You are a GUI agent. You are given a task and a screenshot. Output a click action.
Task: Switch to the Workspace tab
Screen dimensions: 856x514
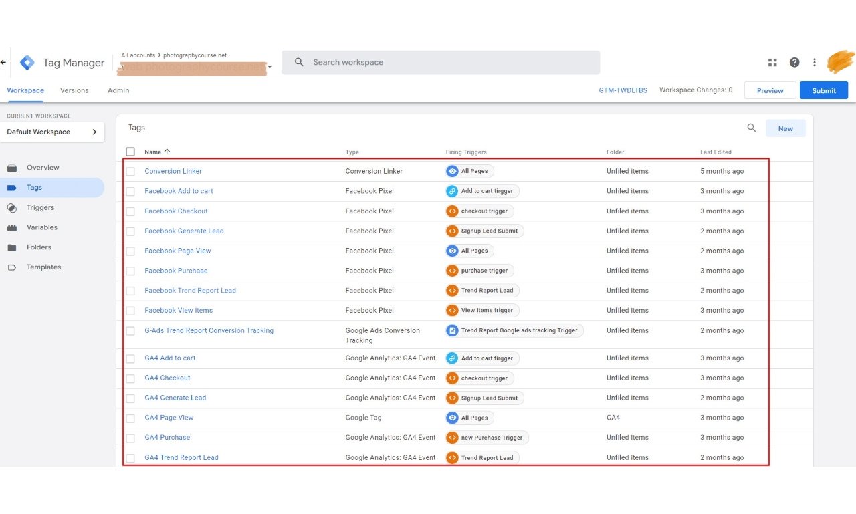point(25,90)
